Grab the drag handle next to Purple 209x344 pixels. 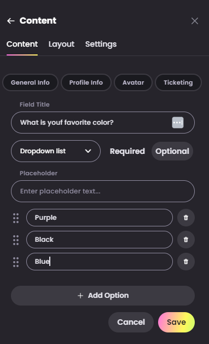coord(16,218)
